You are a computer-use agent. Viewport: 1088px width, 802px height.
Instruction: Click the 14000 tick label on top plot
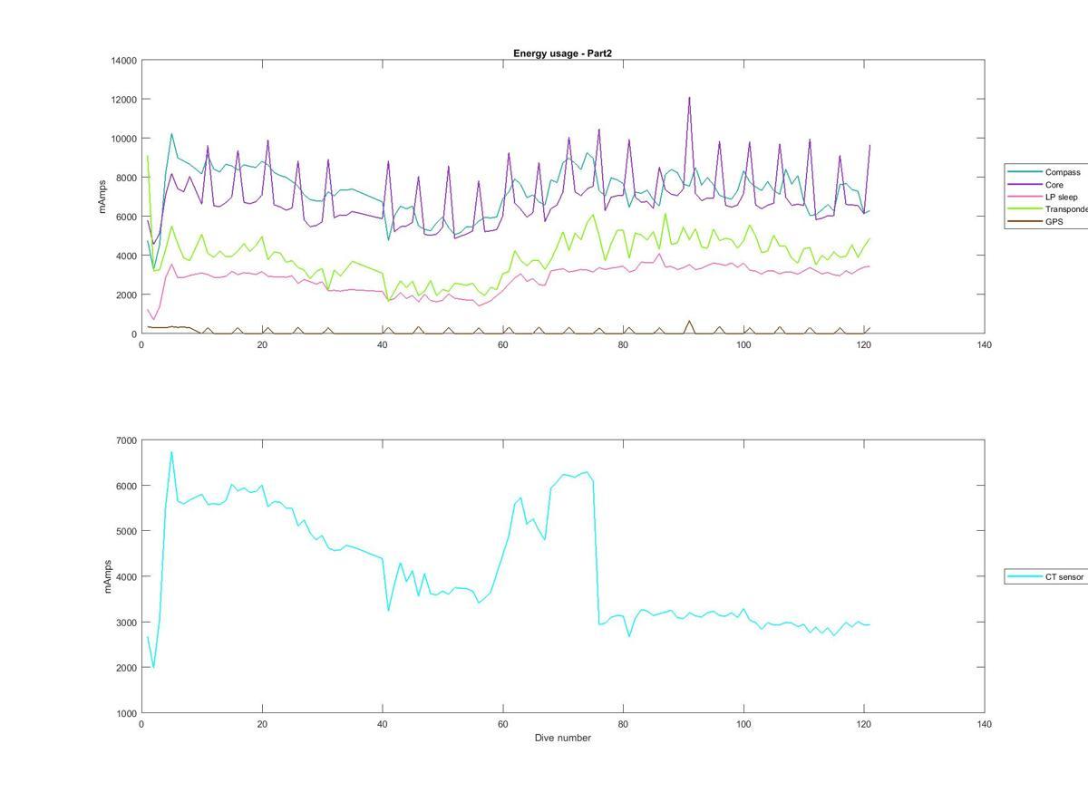coord(124,61)
